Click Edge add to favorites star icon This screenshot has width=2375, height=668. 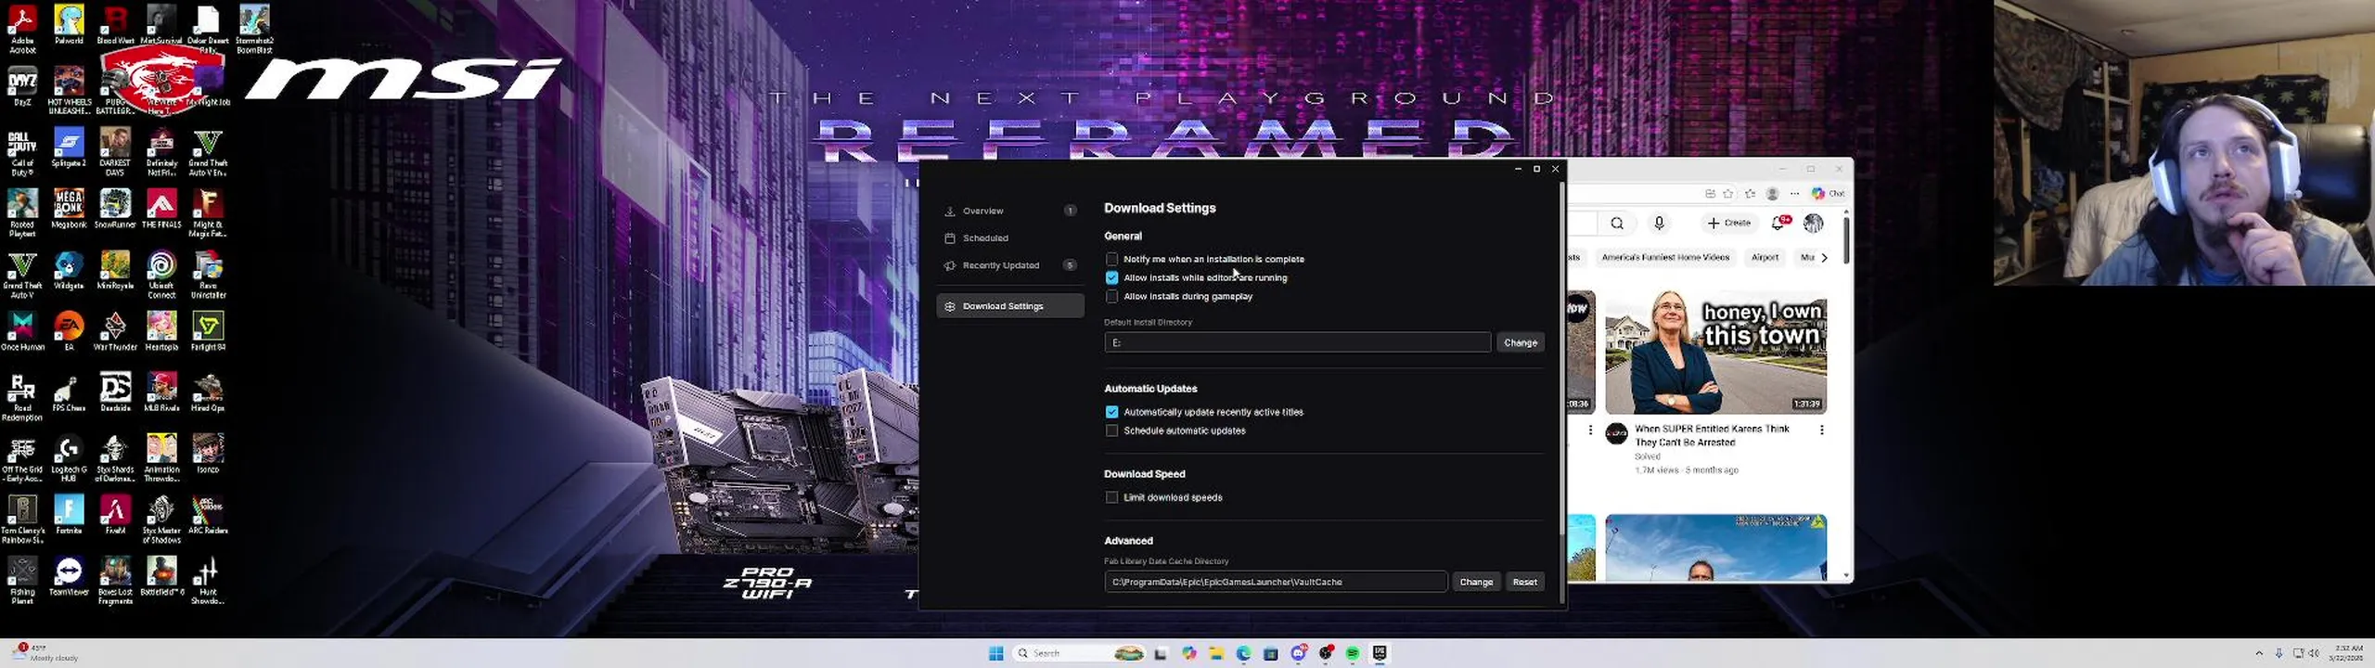[x=1727, y=194]
